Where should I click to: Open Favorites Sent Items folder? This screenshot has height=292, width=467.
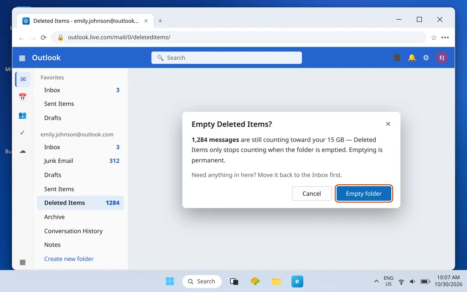[80, 104]
